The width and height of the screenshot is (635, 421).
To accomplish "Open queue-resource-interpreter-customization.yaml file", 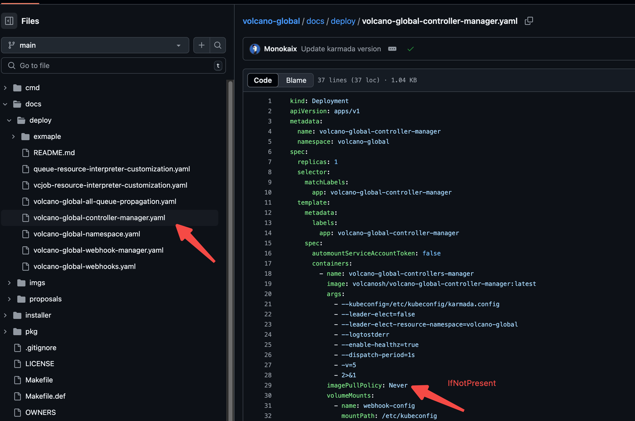I will [112, 169].
